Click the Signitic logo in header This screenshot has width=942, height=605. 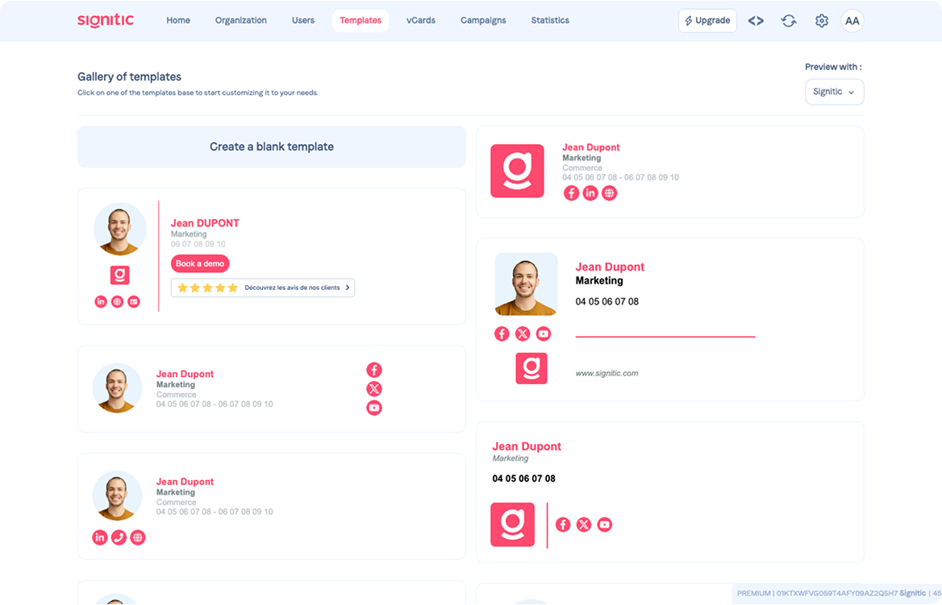click(106, 20)
